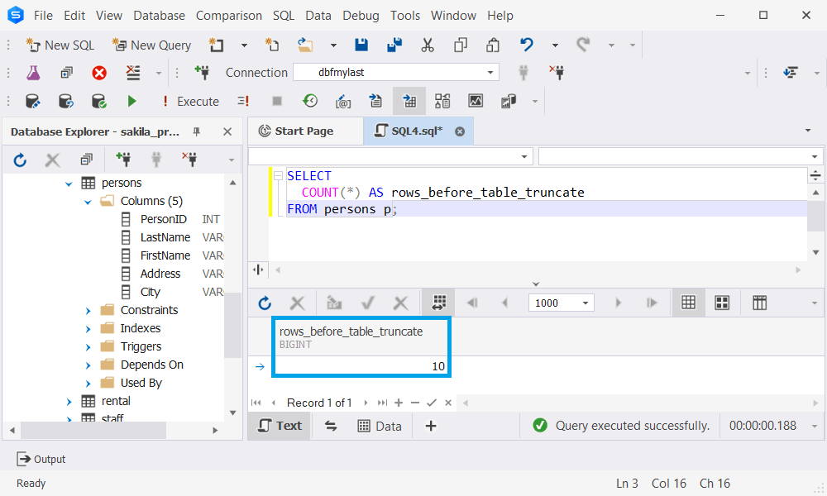The height and width of the screenshot is (496, 827).
Task: Open the Comparison menu
Action: 229,15
